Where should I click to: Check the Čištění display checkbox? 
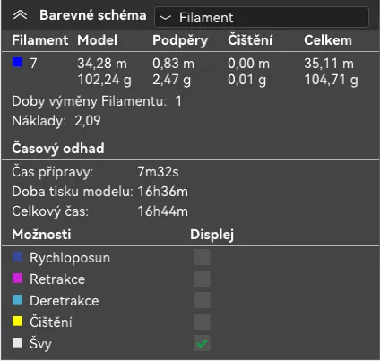click(202, 322)
